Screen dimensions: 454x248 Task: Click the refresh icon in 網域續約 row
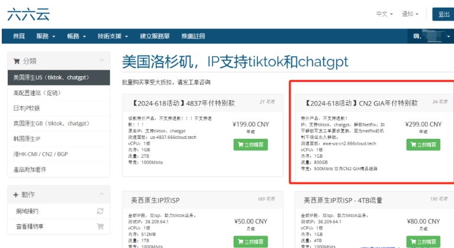[x=100, y=211]
